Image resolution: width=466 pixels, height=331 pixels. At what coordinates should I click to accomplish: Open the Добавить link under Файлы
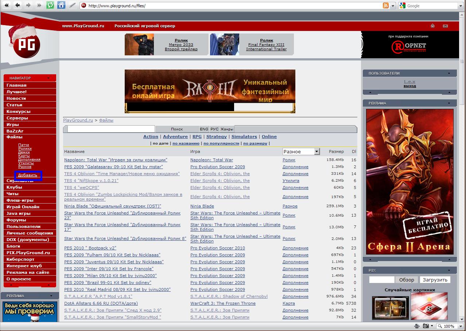[x=28, y=176]
